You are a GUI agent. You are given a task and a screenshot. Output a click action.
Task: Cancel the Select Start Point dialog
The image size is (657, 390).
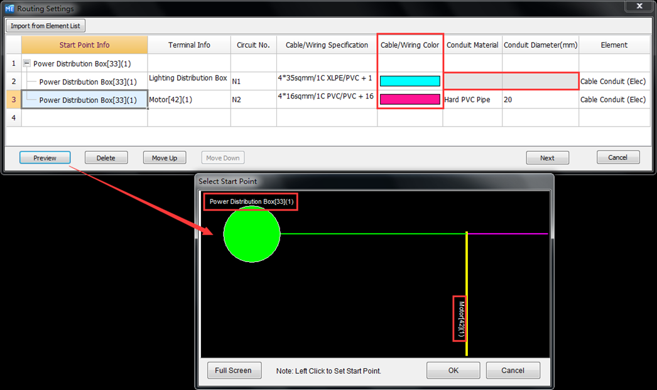pyautogui.click(x=513, y=371)
